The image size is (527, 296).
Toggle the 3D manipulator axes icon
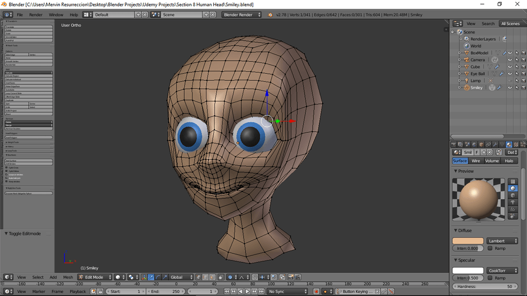tap(144, 277)
